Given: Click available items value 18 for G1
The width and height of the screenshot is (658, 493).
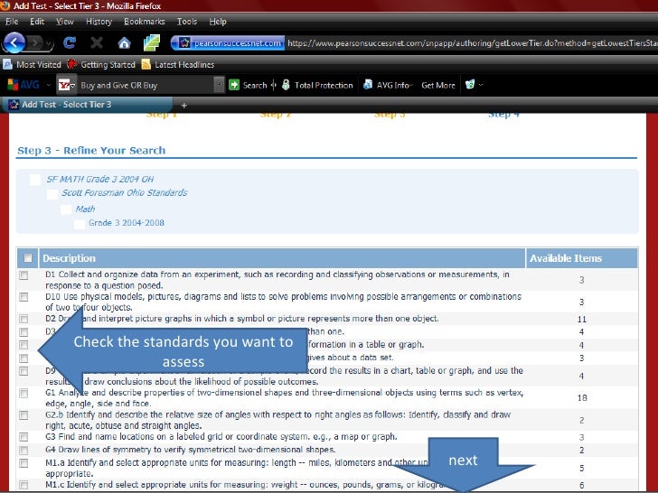Looking at the screenshot, I should [582, 398].
